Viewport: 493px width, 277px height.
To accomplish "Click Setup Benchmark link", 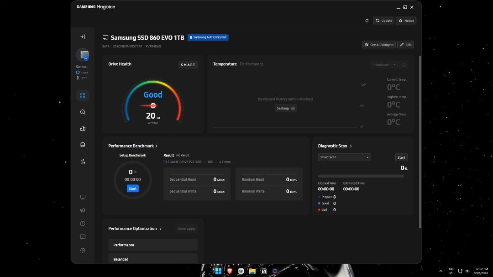I will [133, 155].
